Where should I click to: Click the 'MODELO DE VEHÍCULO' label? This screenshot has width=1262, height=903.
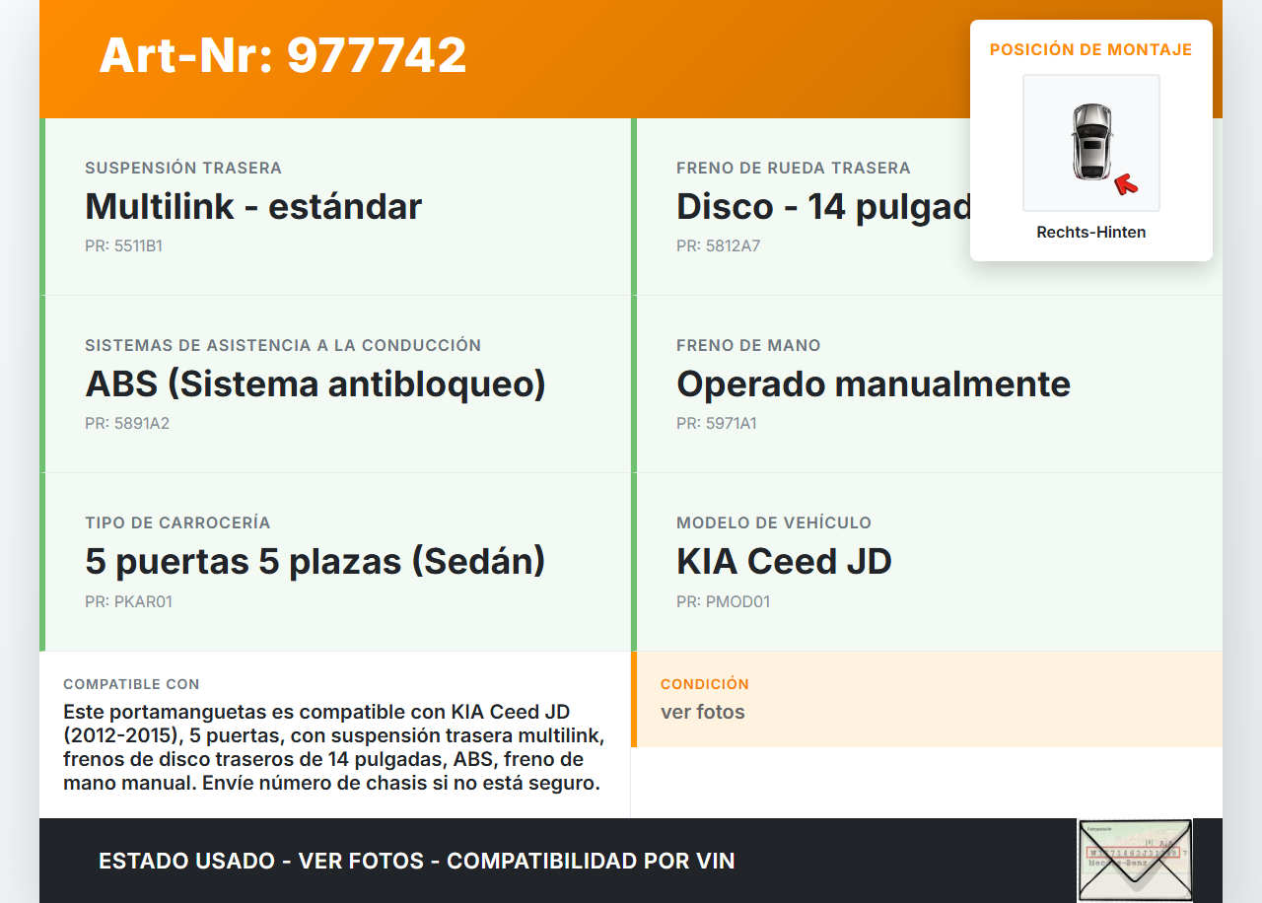tap(774, 523)
